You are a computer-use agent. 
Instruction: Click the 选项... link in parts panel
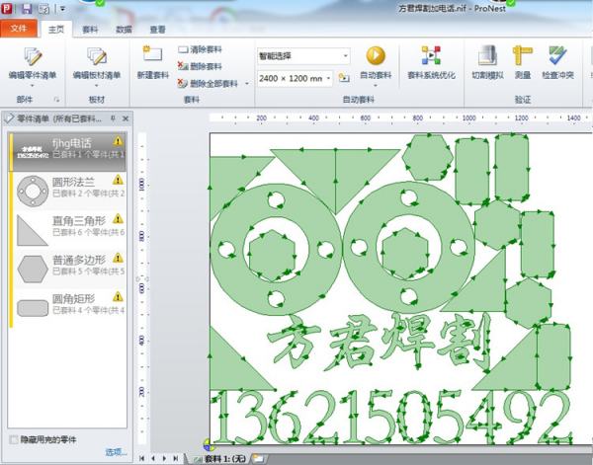(x=116, y=452)
